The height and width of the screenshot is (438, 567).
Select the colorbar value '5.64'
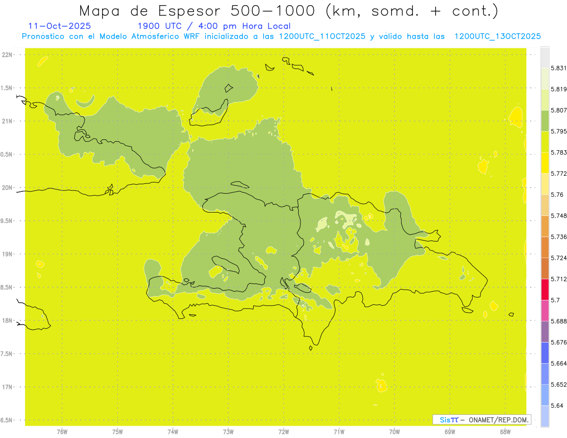point(557,405)
